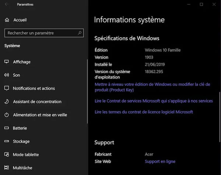The height and width of the screenshot is (175, 221).
Task: Select the Windows 10 Famille edition text
Action: tap(163, 50)
